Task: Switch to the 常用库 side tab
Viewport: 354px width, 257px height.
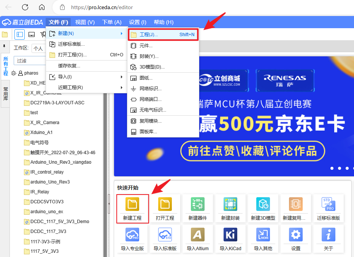Action: click(6, 94)
